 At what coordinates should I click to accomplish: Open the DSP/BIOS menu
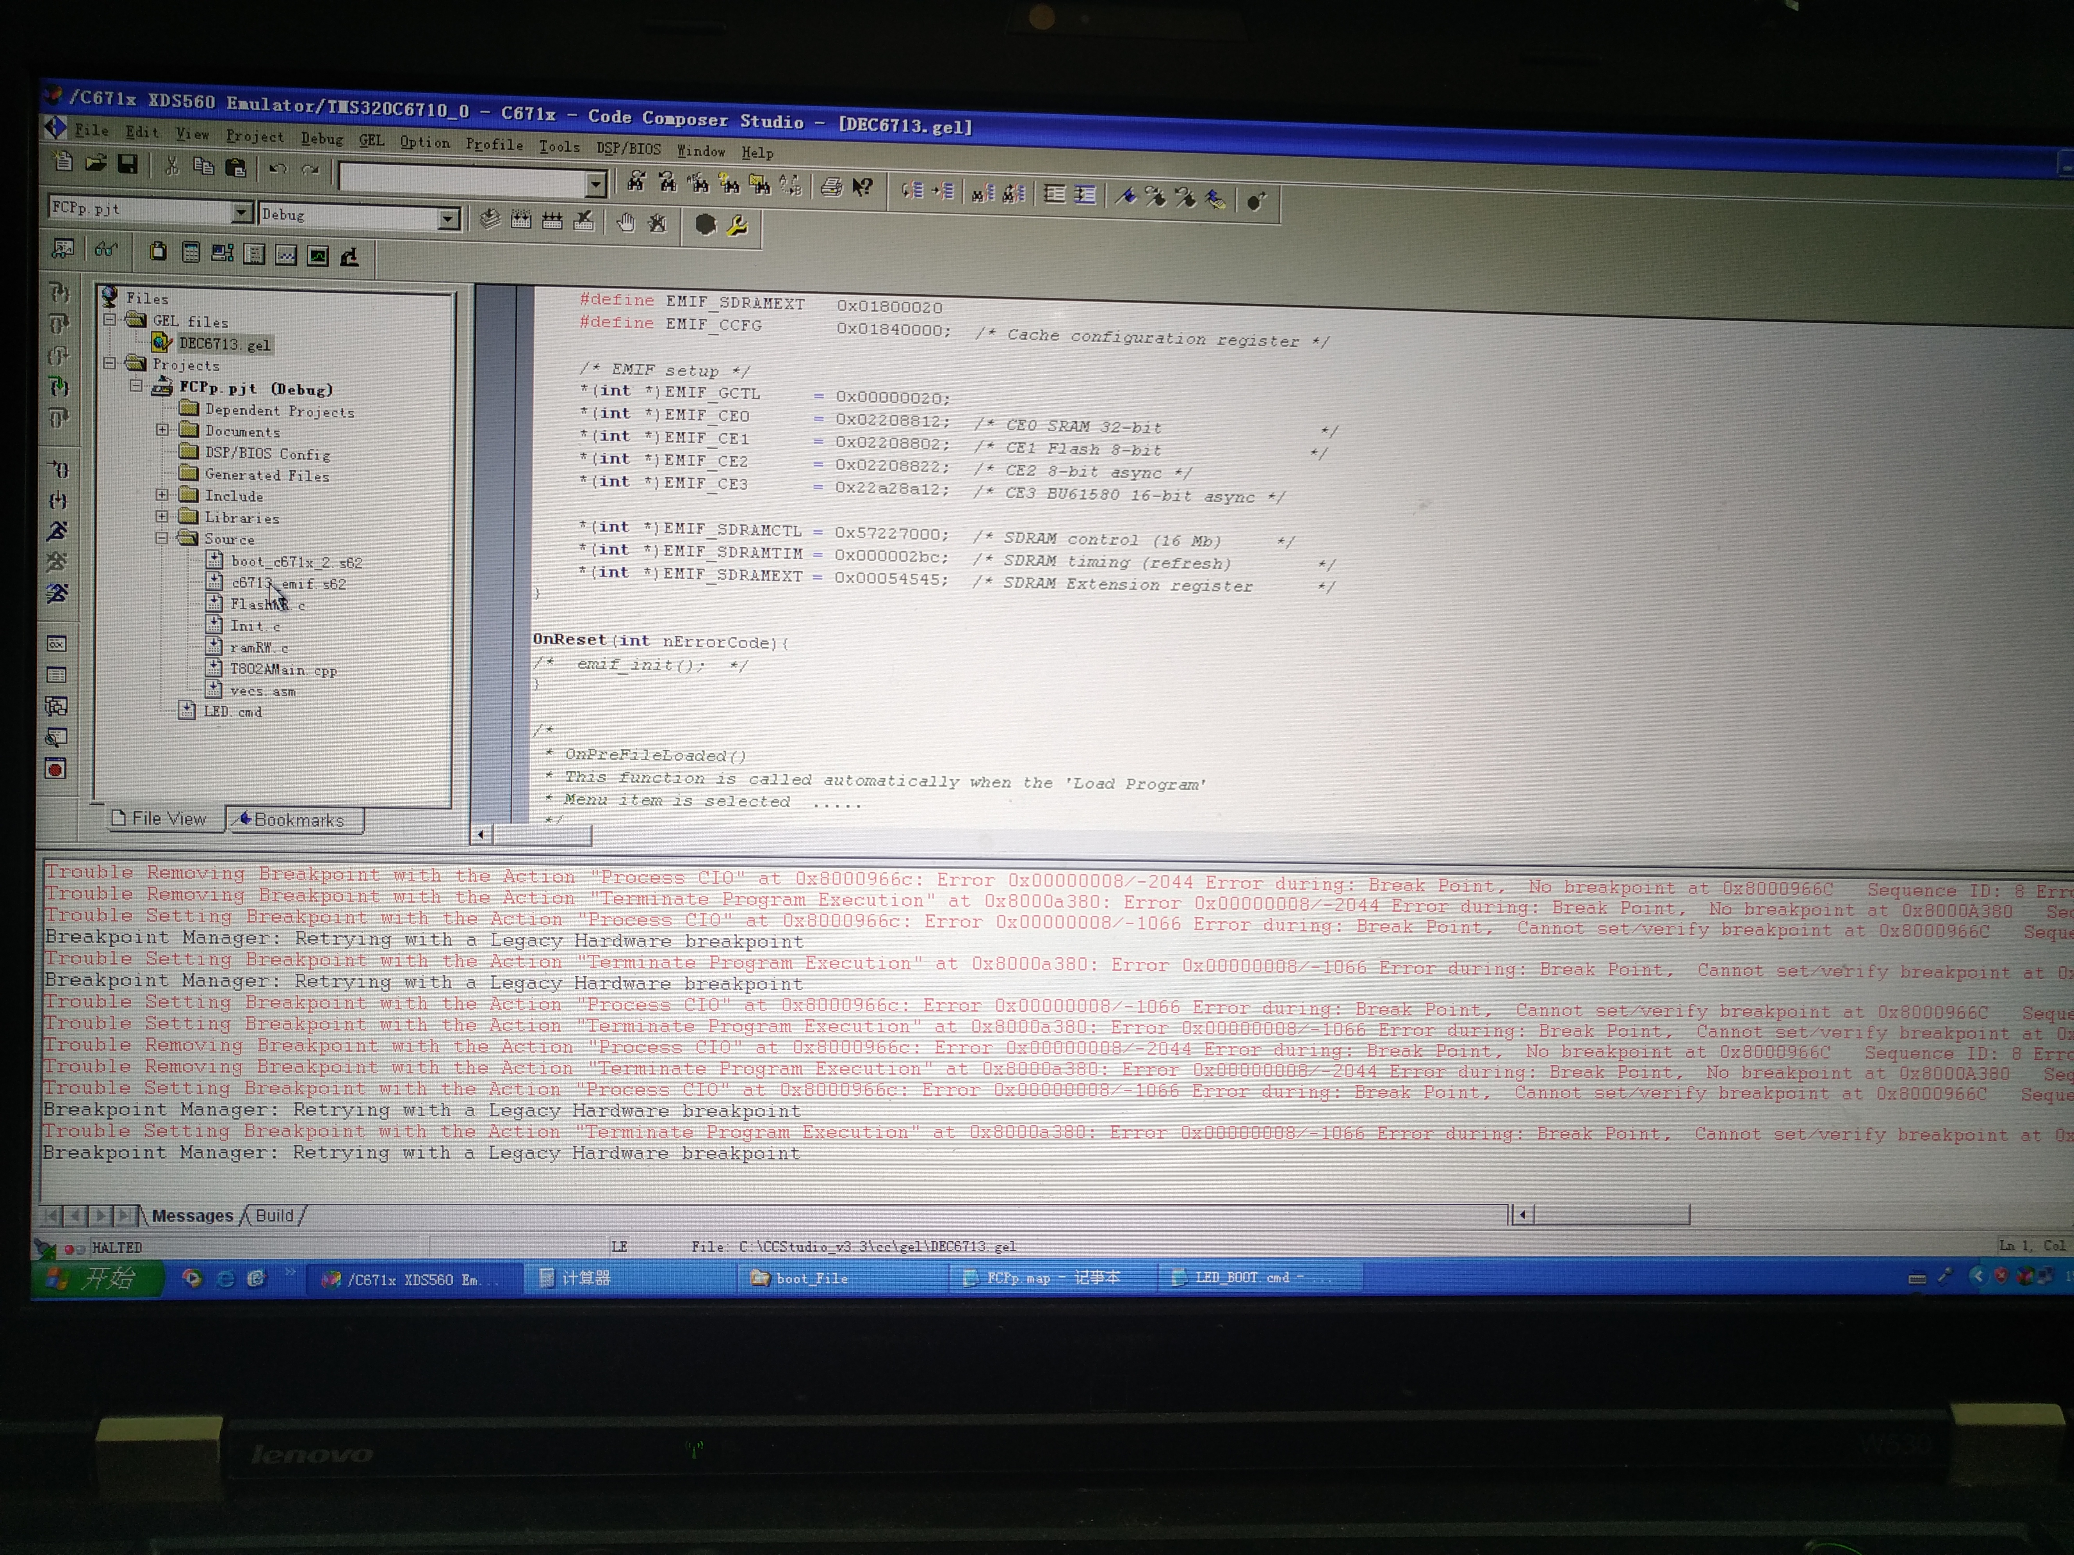tap(628, 148)
